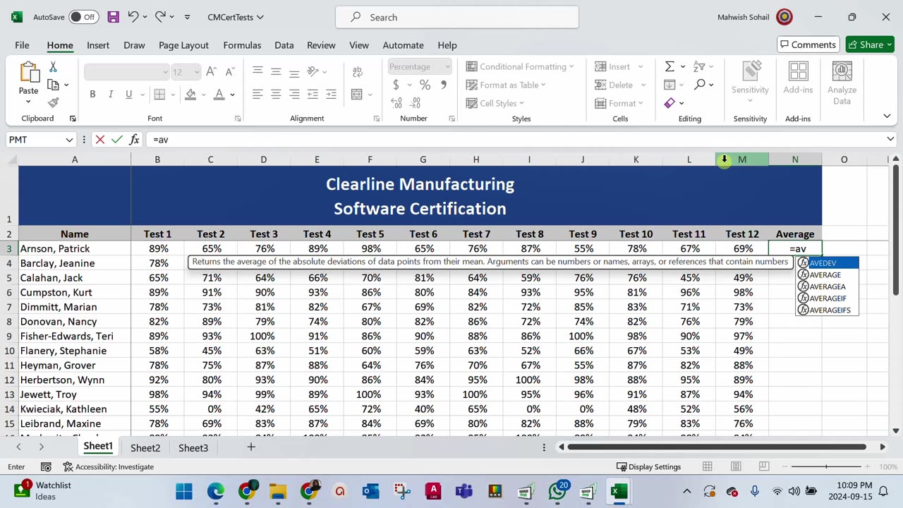The height and width of the screenshot is (508, 903).
Task: Click the Format Painter brush icon
Action: tap(53, 102)
